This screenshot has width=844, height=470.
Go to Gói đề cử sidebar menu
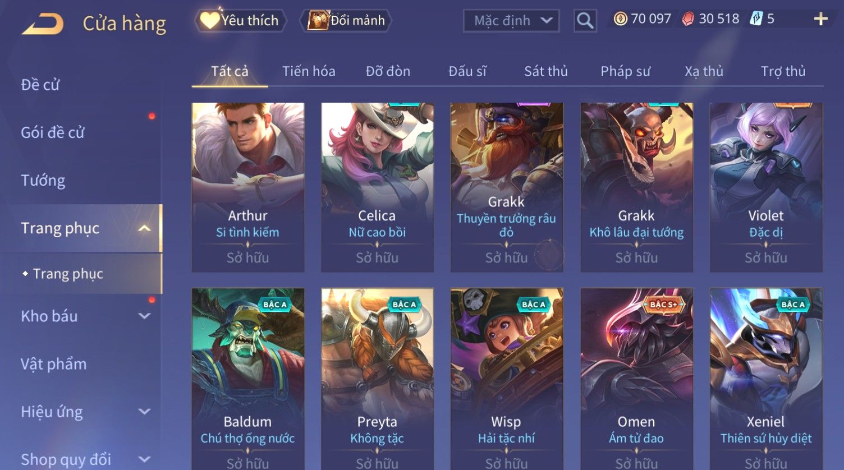53,132
